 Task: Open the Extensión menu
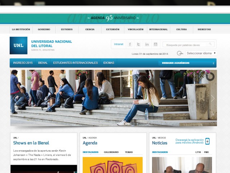click(112, 30)
